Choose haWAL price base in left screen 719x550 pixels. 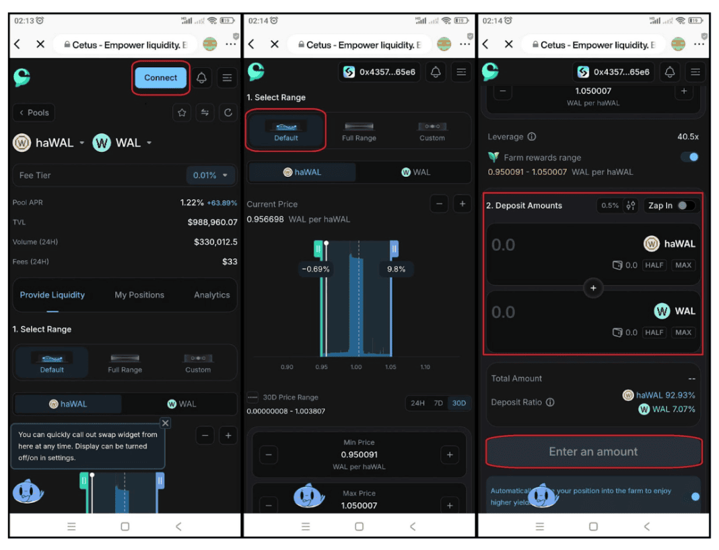[x=68, y=404]
